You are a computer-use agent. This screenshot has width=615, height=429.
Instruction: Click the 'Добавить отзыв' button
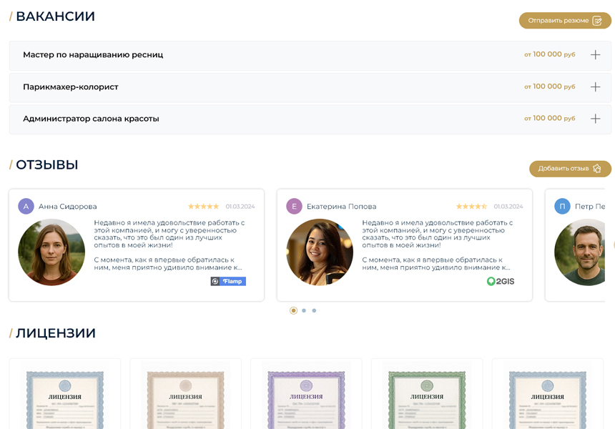click(x=570, y=169)
